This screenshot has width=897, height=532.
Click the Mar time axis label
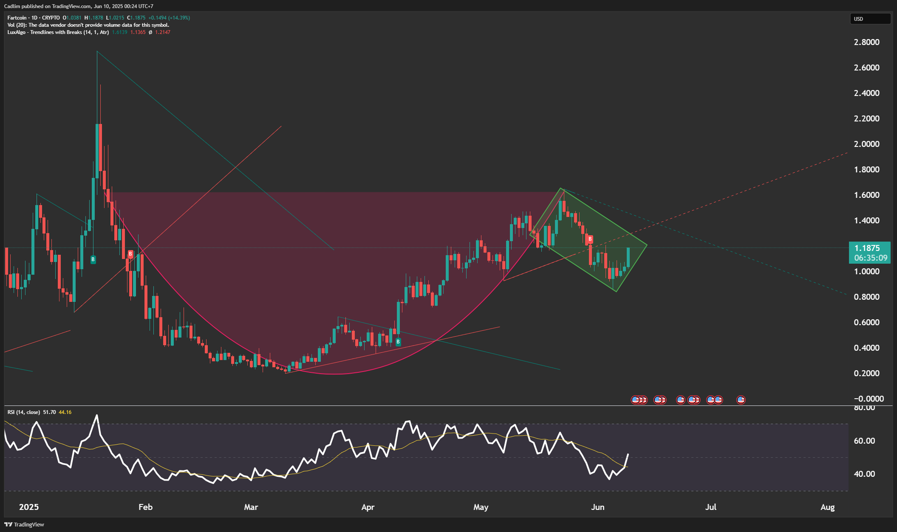click(251, 507)
